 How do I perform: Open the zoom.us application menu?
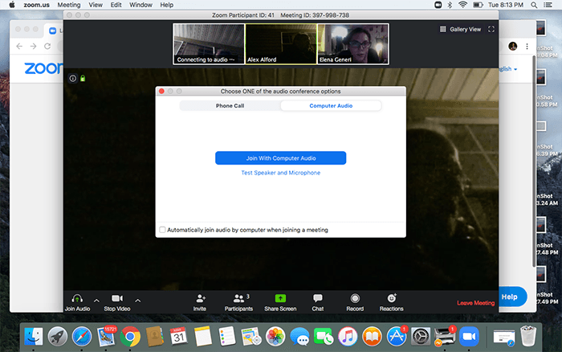tap(37, 5)
